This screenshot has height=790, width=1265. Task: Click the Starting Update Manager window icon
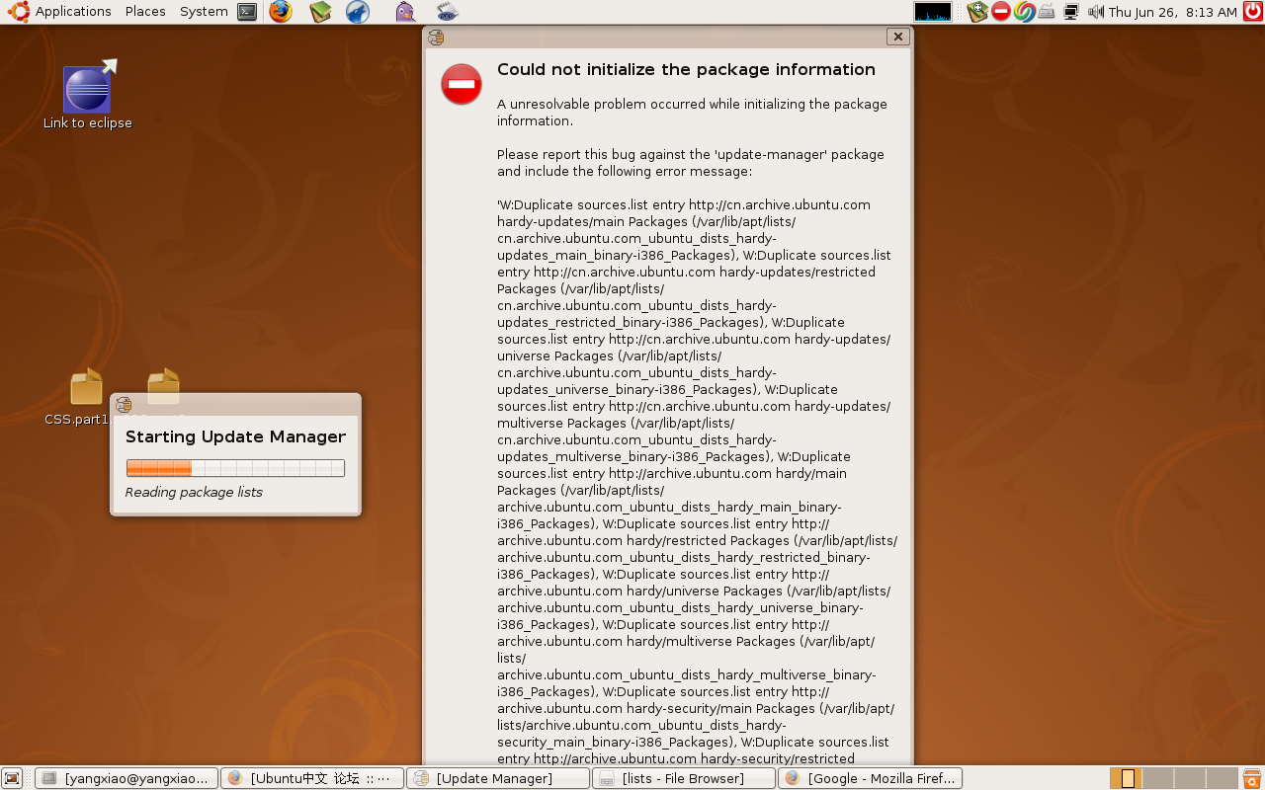click(124, 404)
